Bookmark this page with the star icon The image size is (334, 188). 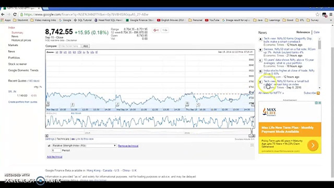[x=318, y=15]
